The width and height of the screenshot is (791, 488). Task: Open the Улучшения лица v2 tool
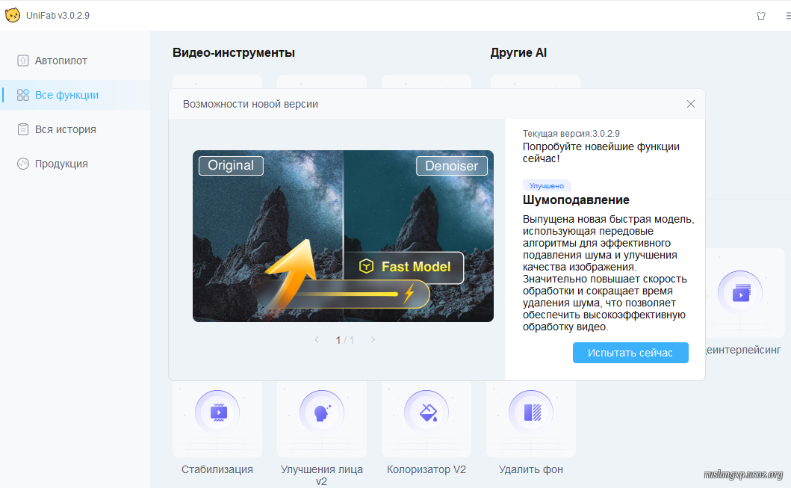(x=322, y=413)
